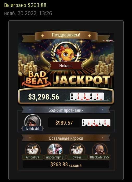The width and height of the screenshot is (132, 182).
Task: Tap the Anton989 name label
Action: [33, 157]
